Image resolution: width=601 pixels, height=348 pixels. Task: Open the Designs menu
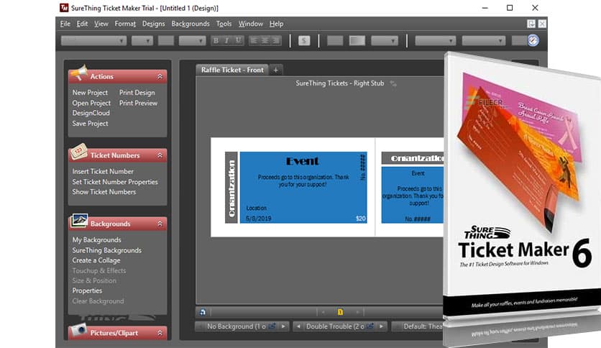(153, 24)
